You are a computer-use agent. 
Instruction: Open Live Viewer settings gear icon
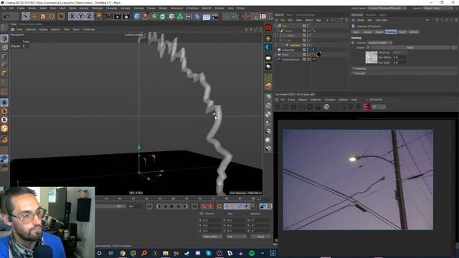(x=310, y=107)
